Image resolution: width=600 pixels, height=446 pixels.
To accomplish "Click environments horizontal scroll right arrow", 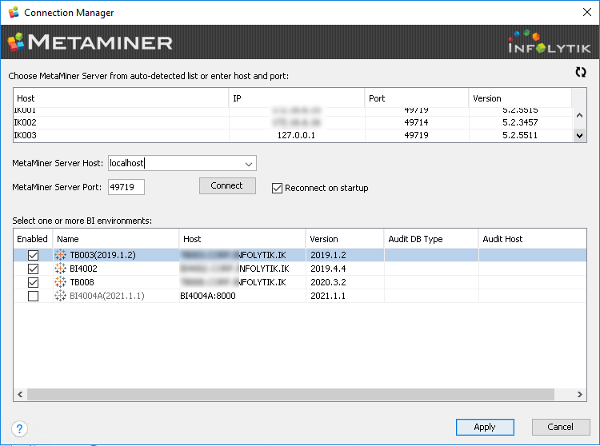I will click(x=580, y=394).
